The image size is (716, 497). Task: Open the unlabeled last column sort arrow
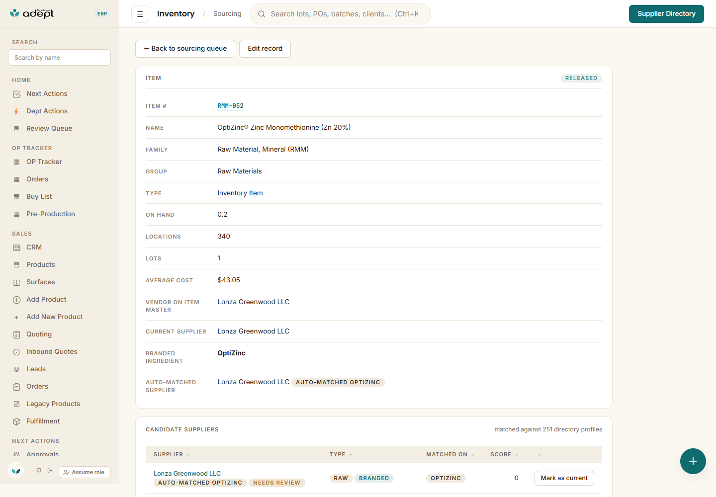pyautogui.click(x=539, y=455)
